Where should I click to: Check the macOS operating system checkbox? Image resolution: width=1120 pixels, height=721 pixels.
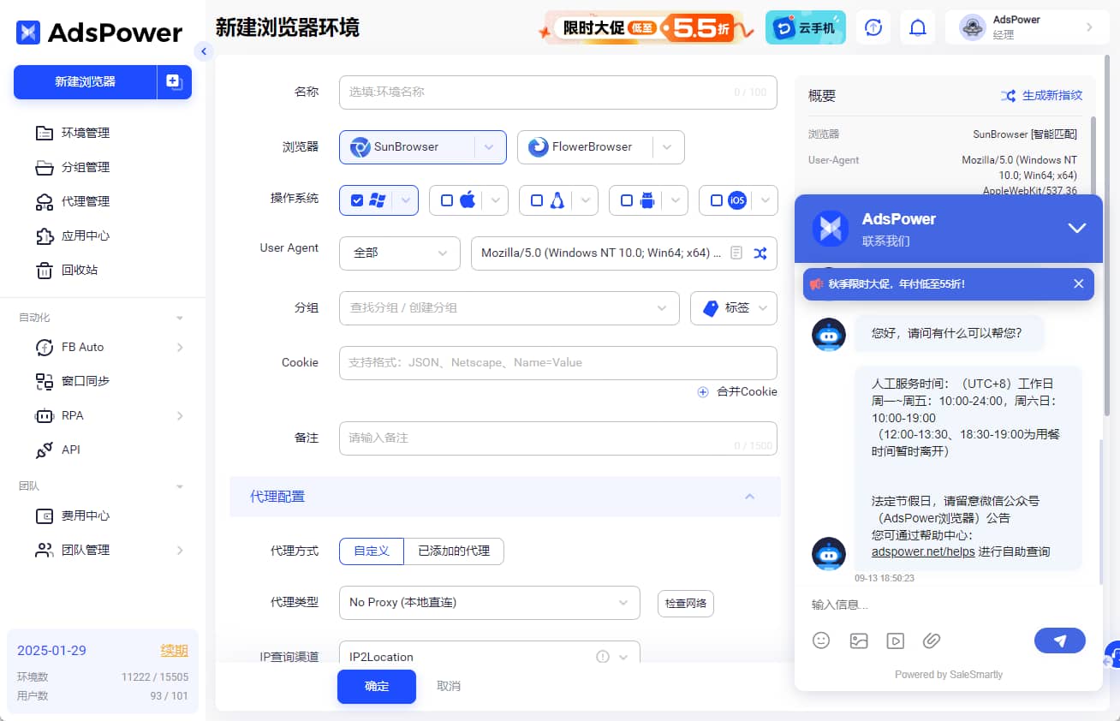(446, 200)
